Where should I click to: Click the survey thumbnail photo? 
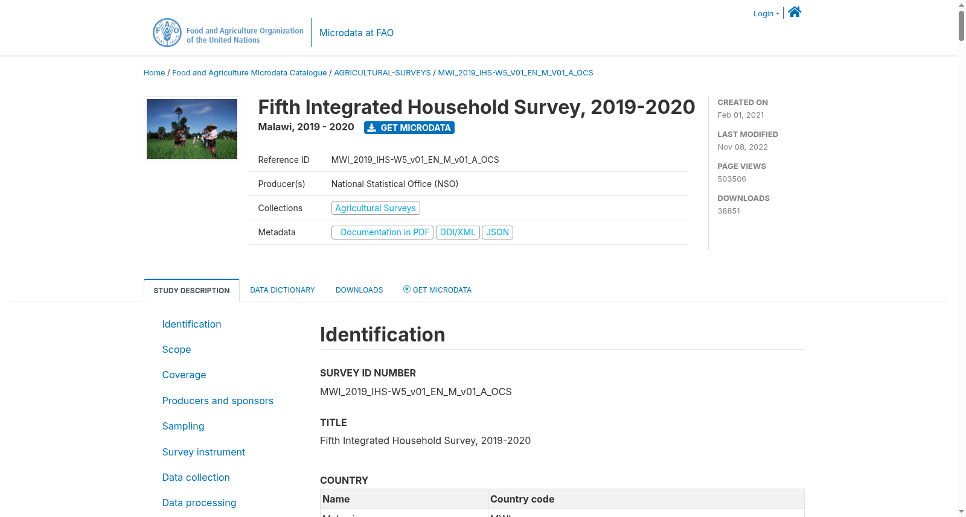(x=192, y=129)
